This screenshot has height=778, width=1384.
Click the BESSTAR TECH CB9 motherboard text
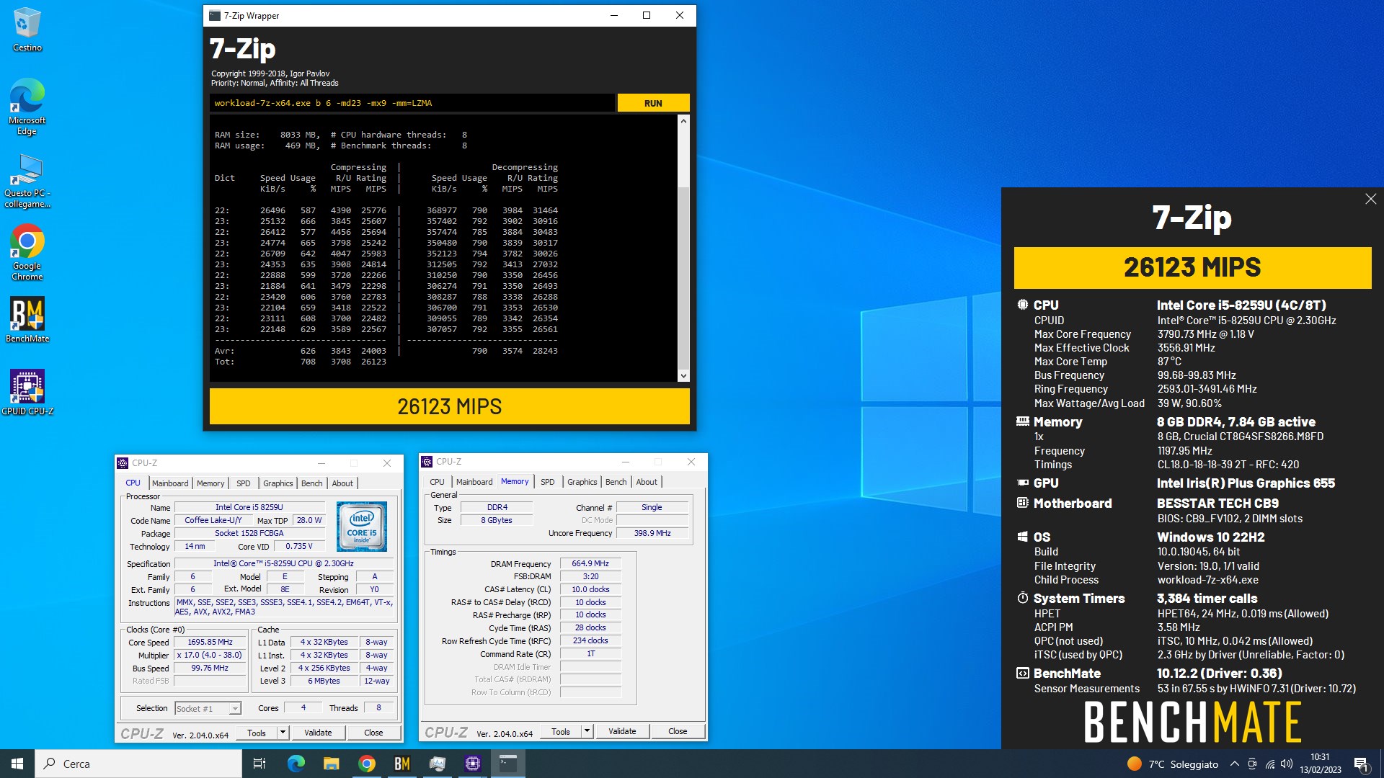tap(1217, 504)
